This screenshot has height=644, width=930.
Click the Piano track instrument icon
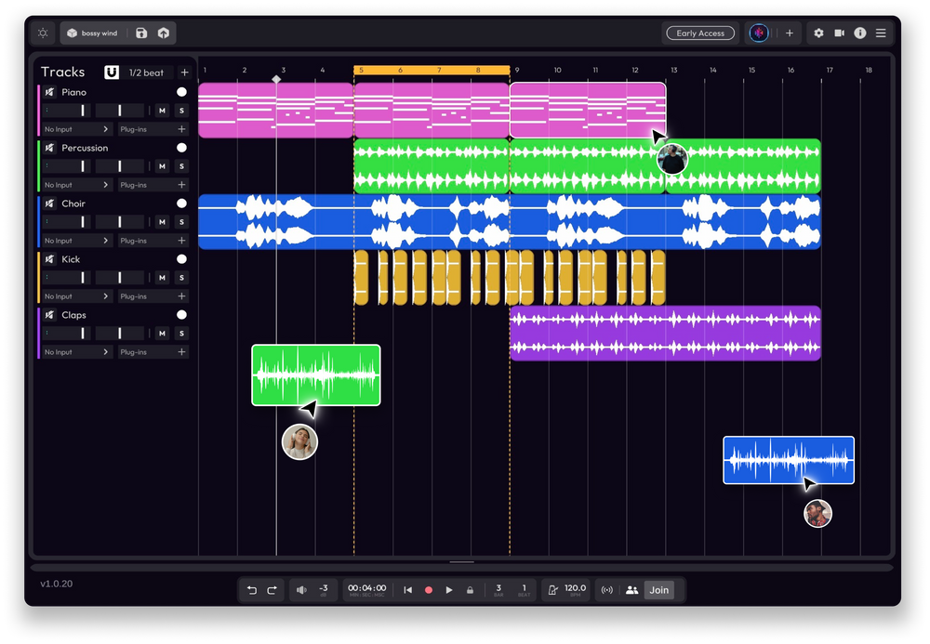[x=50, y=92]
